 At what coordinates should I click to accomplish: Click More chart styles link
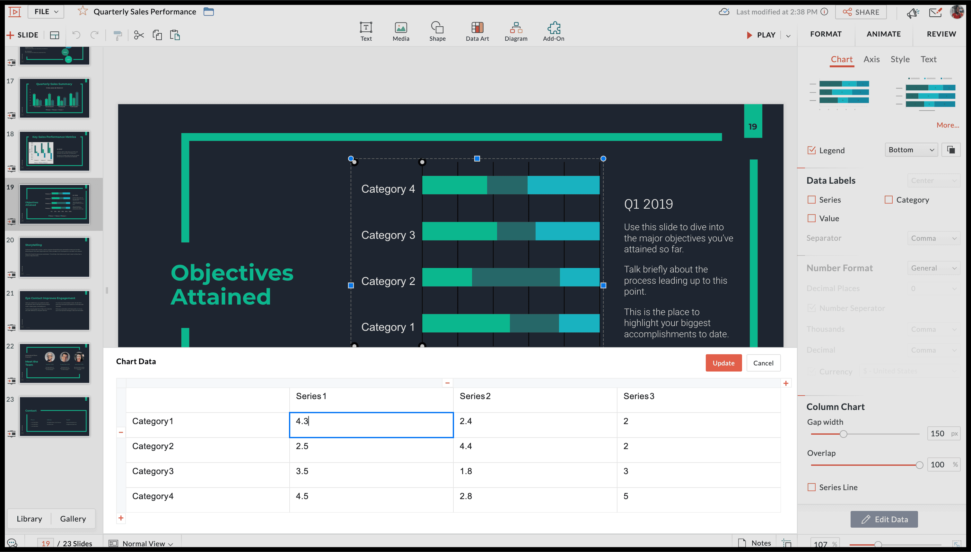(x=948, y=125)
